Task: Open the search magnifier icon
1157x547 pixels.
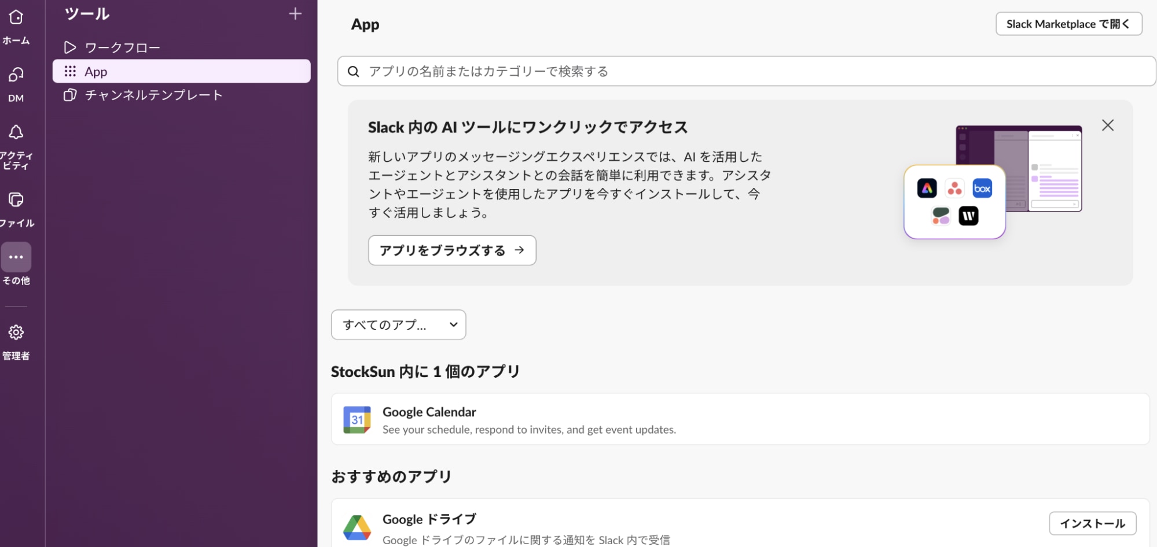Action: click(x=353, y=71)
